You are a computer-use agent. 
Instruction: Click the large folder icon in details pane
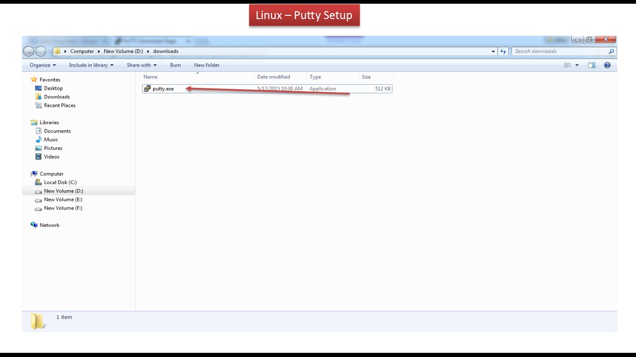38,321
